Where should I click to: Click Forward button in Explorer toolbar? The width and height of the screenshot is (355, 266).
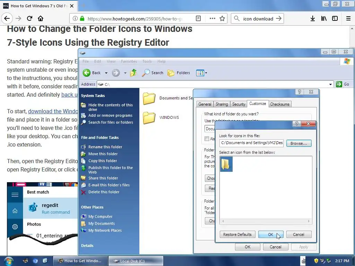click(x=116, y=73)
